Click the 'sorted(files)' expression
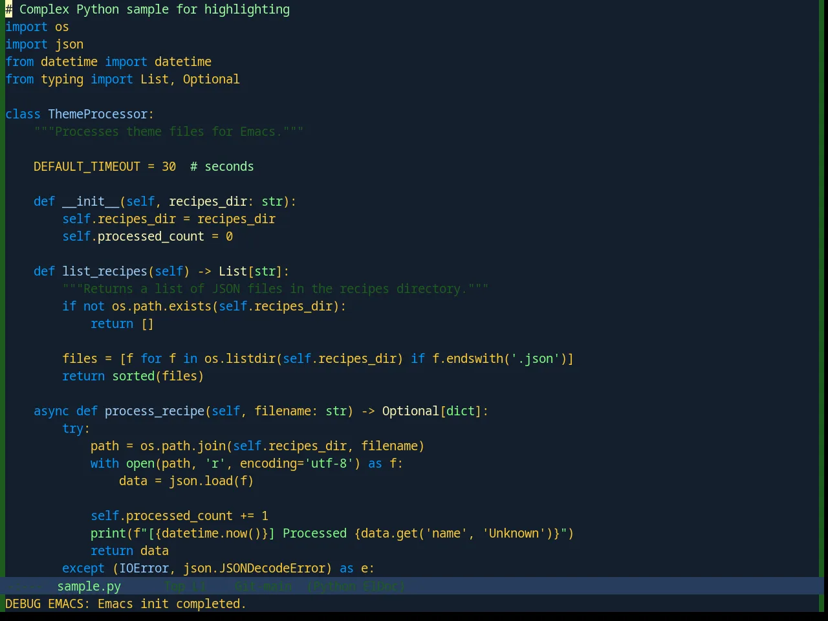This screenshot has height=621, width=828. pos(158,376)
